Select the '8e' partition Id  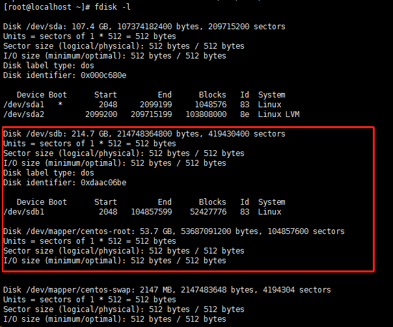point(245,114)
